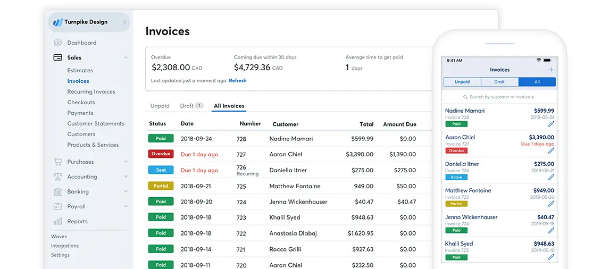Image resolution: width=601 pixels, height=269 pixels.
Task: Click the Refresh link
Action: coord(238,81)
